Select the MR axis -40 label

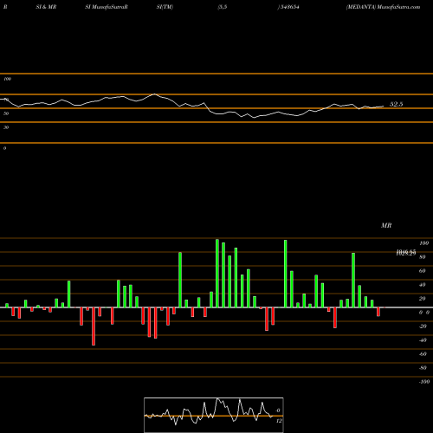click(x=423, y=340)
